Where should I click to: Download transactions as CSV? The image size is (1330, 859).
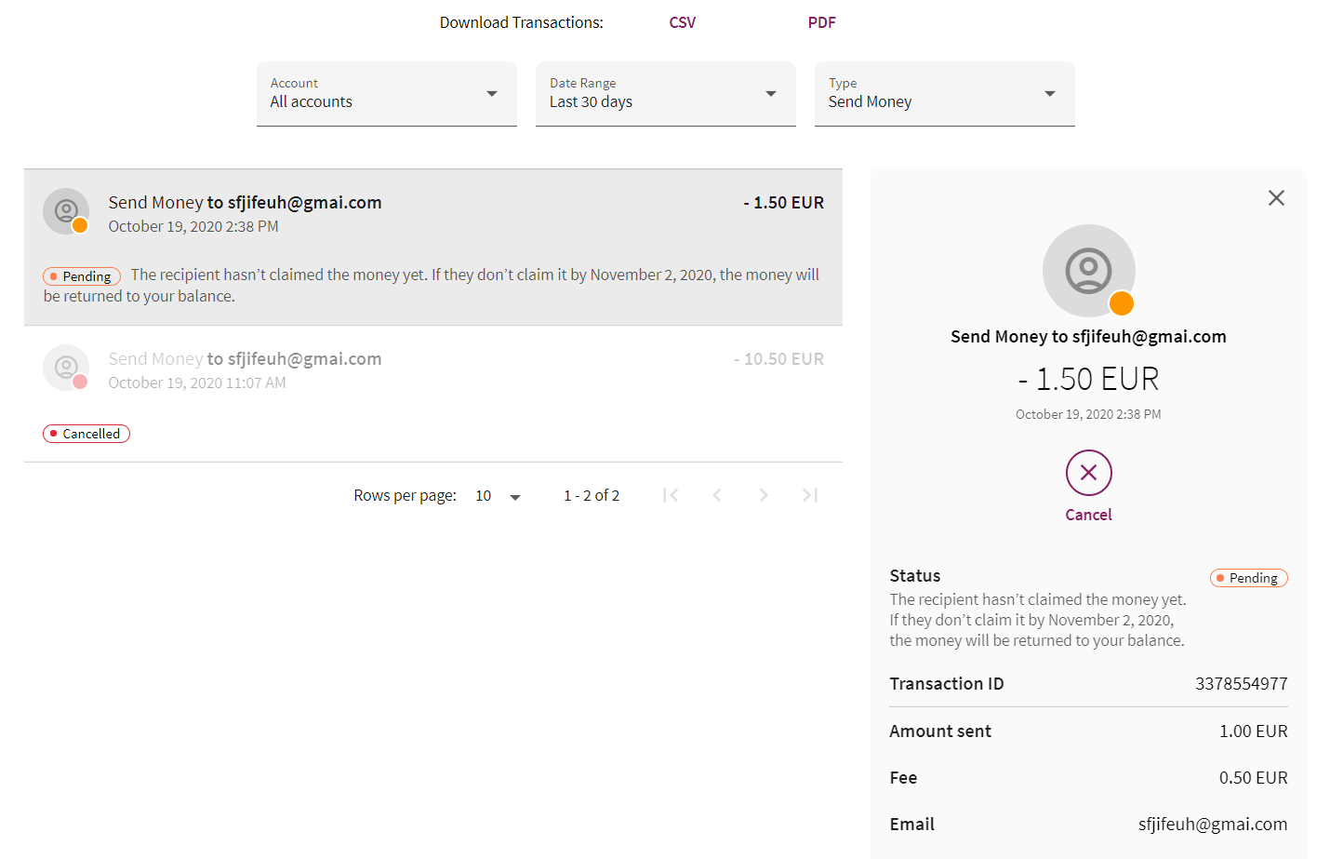683,22
